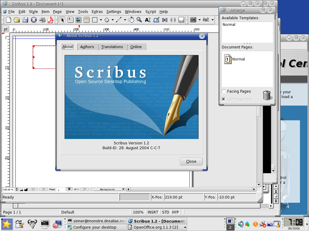Open the PDF OK tool dropdown arrow

pos(199,20)
